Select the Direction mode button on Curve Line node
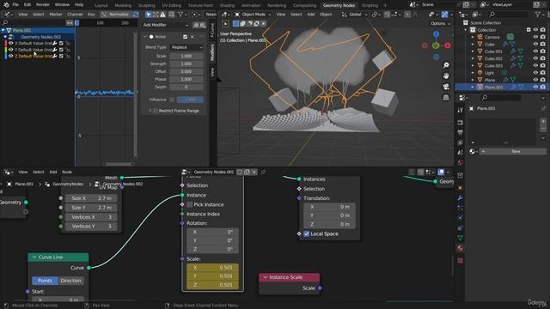This screenshot has width=550, height=309. point(70,281)
